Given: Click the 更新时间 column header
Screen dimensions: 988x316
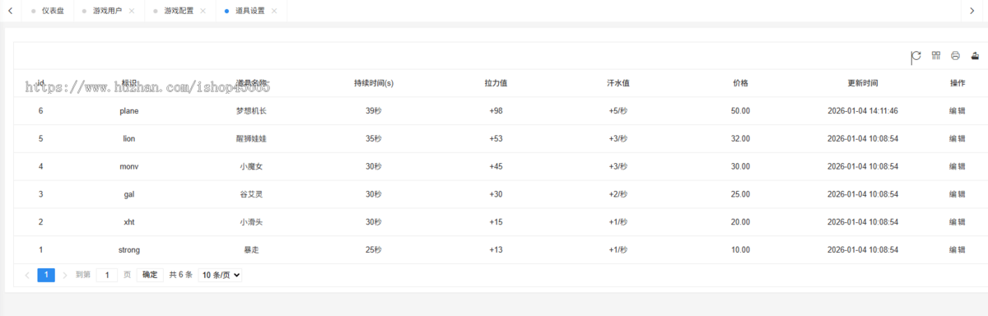Looking at the screenshot, I should (863, 83).
